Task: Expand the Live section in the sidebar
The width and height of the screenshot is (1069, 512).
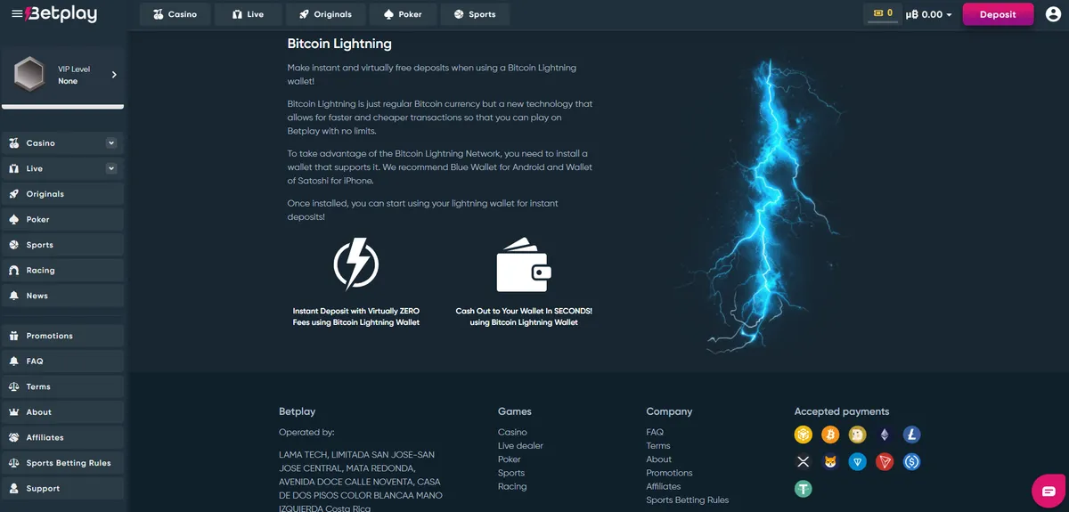Action: tap(111, 168)
